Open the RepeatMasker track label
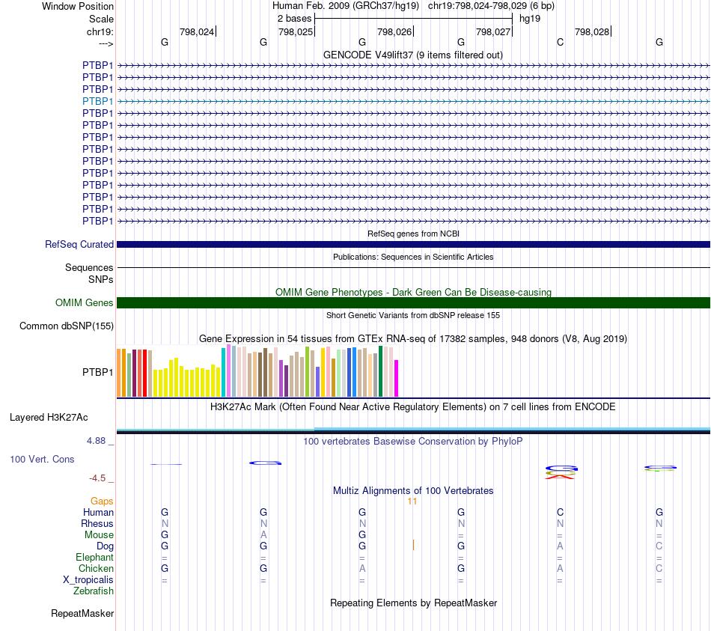 [x=82, y=613]
